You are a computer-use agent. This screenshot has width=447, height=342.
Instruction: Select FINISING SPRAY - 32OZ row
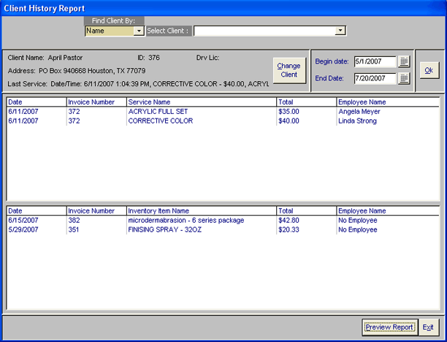[223, 229]
